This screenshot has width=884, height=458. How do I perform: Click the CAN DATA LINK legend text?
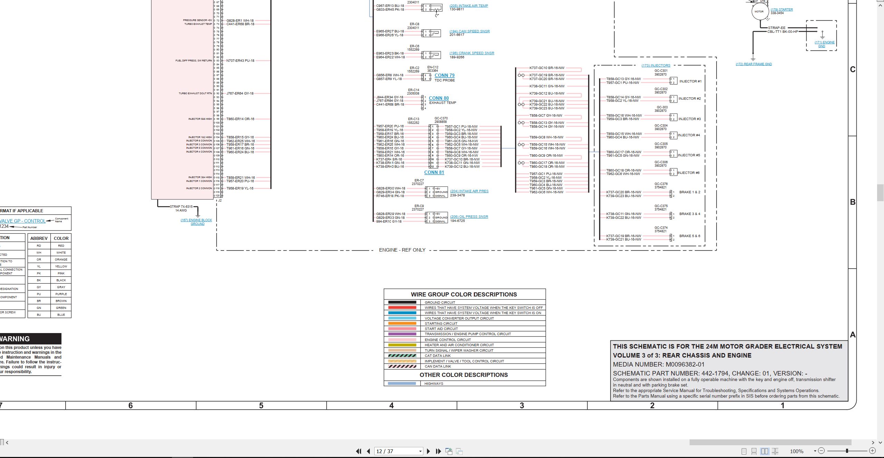[x=438, y=367]
